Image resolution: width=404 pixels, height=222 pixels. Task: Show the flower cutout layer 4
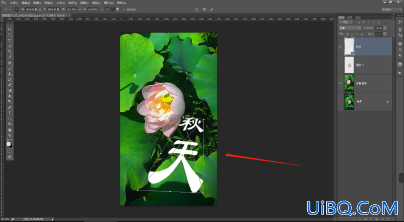click(x=340, y=65)
